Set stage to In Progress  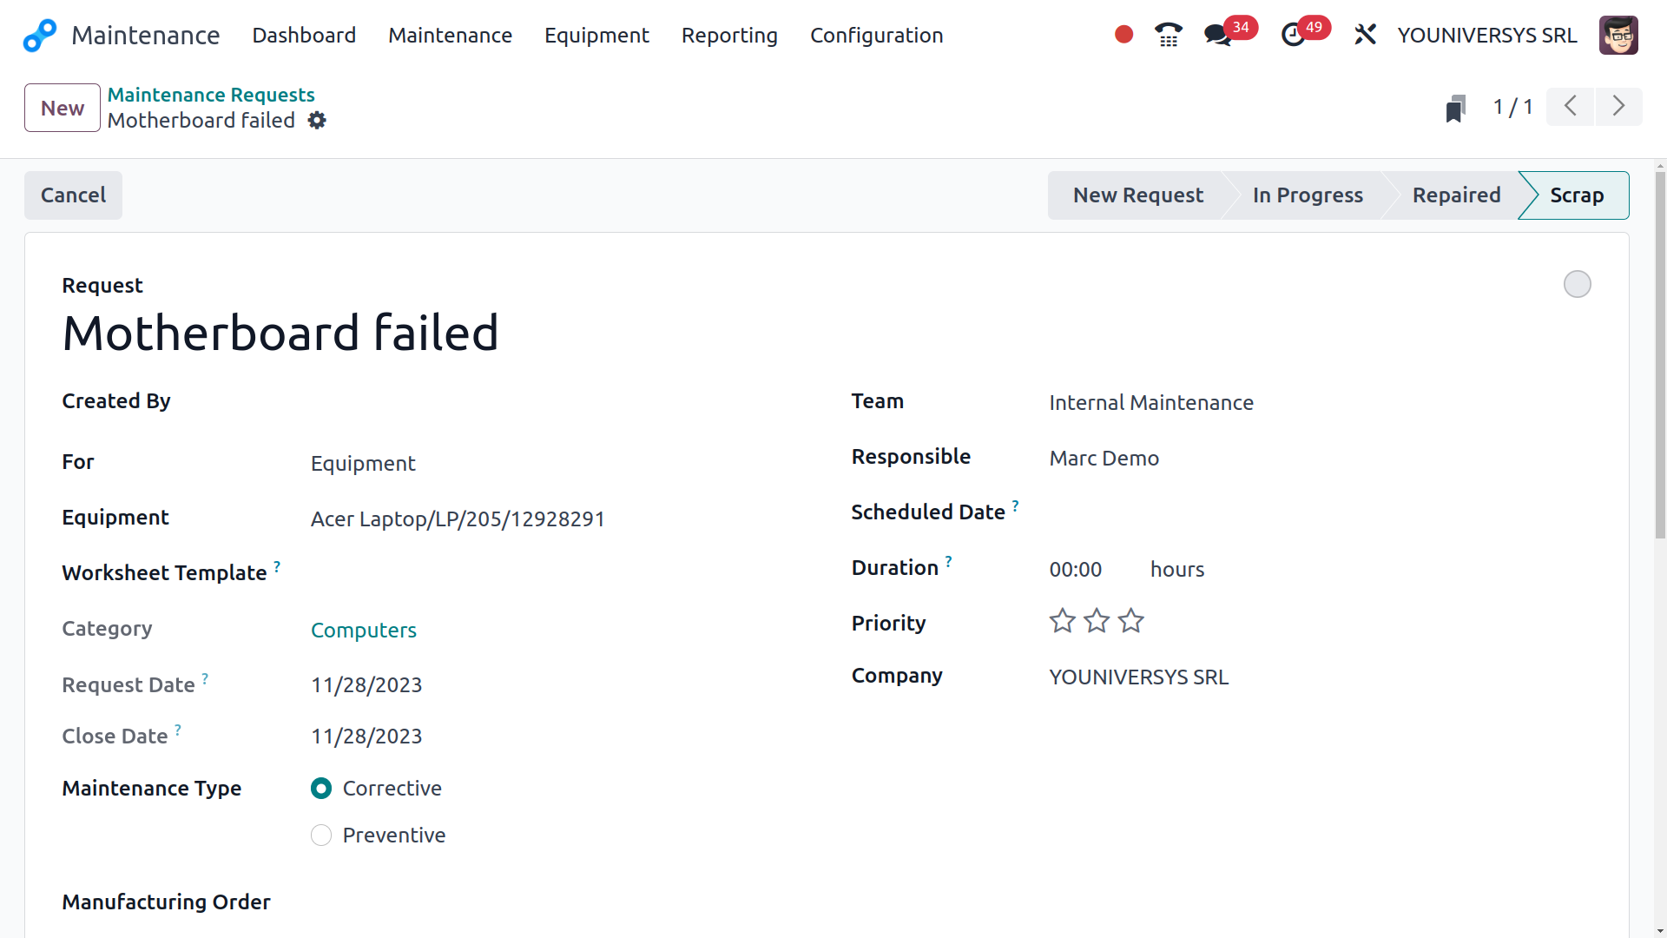(1307, 195)
